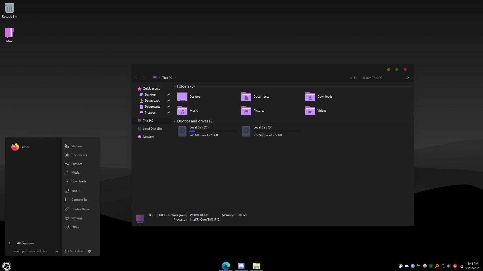
Task: Click This PC in the breadcrumb bar
Action: click(x=167, y=78)
